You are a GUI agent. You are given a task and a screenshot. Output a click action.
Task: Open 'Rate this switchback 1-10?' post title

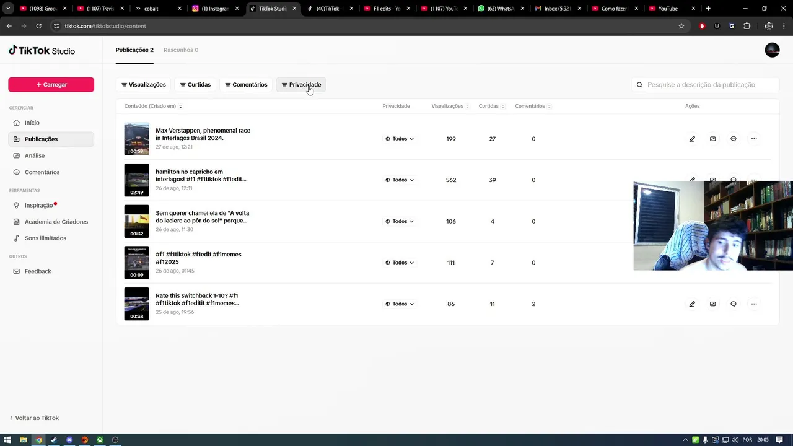pyautogui.click(x=197, y=300)
